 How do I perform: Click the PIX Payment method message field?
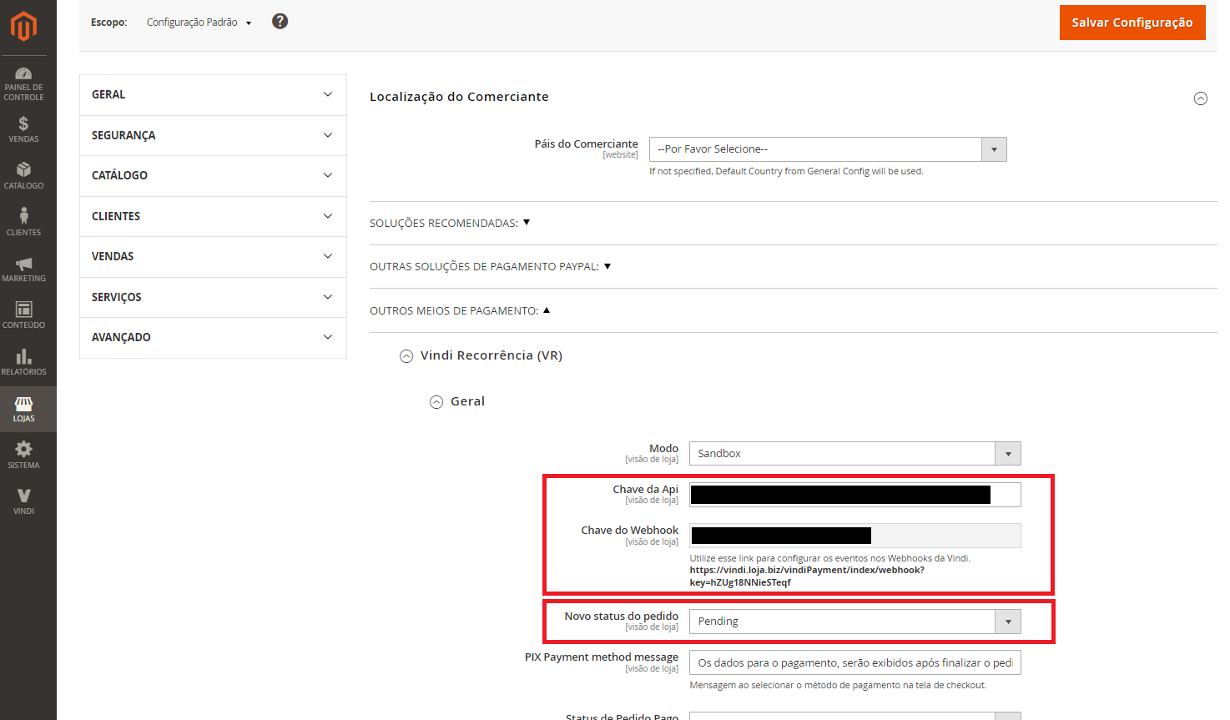(x=854, y=663)
